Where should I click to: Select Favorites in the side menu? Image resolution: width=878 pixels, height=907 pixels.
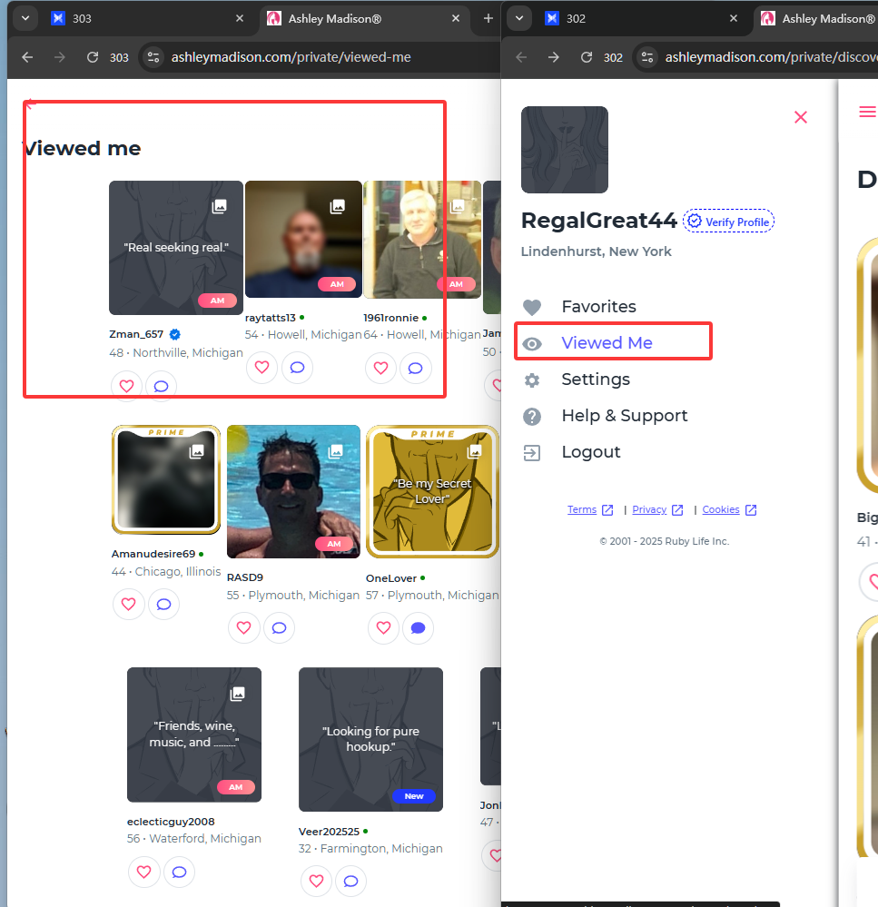tap(598, 307)
